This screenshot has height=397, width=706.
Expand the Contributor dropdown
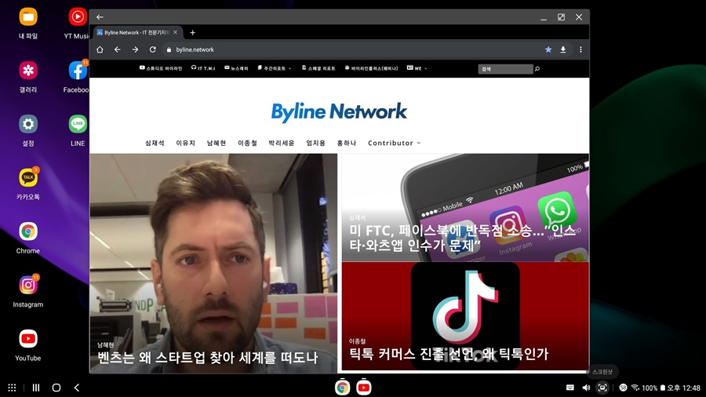click(x=395, y=143)
